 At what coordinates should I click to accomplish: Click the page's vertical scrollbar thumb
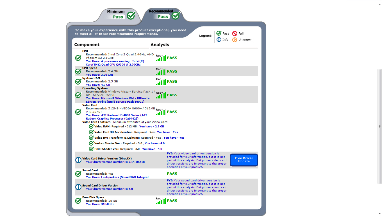[x=380, y=126]
